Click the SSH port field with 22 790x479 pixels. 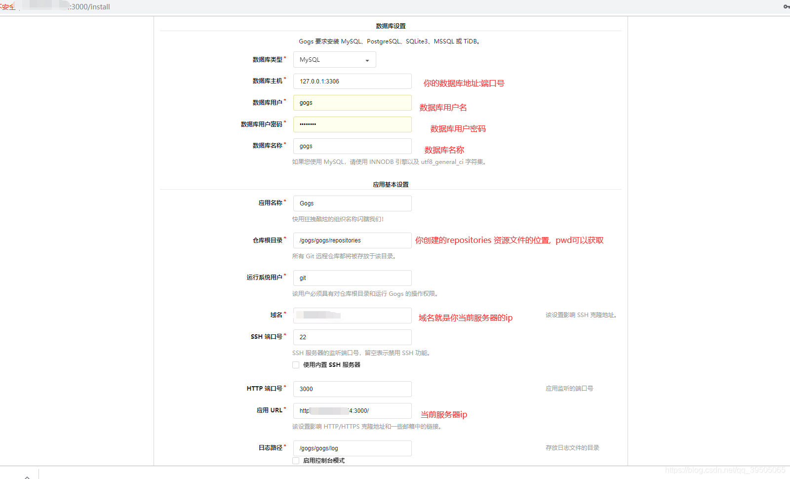coord(352,337)
